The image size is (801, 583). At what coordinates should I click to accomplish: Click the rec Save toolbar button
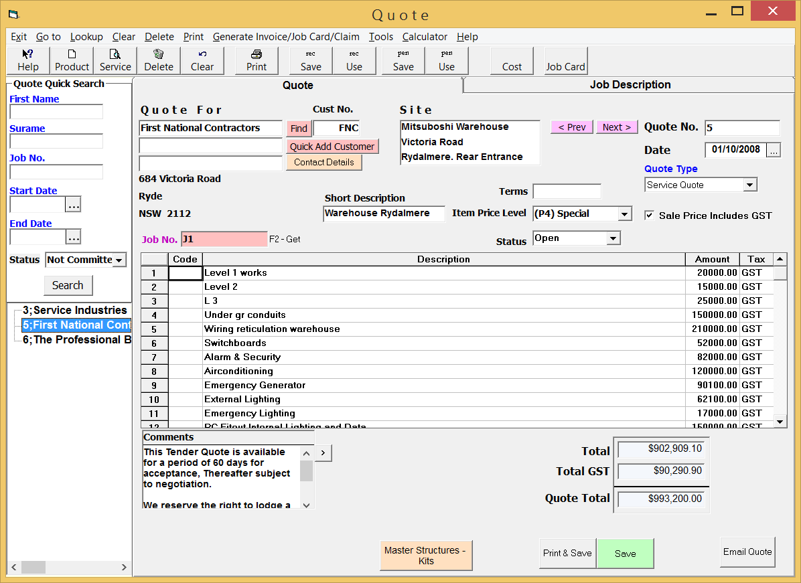(x=311, y=61)
